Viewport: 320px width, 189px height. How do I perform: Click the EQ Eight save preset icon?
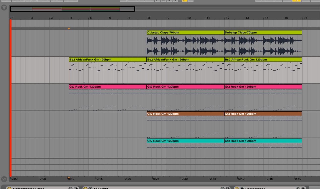click(228, 188)
